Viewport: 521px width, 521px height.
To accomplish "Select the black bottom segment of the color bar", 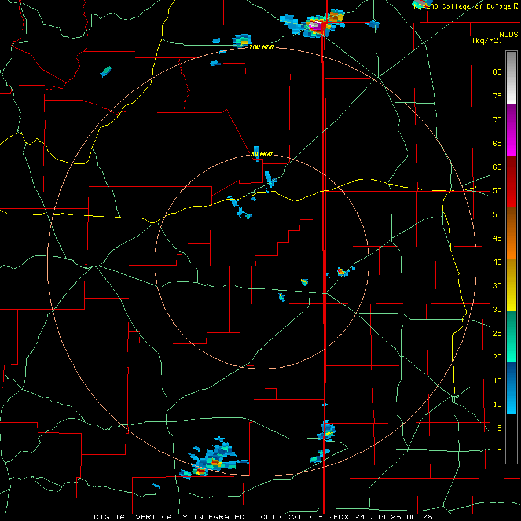I will point(511,439).
